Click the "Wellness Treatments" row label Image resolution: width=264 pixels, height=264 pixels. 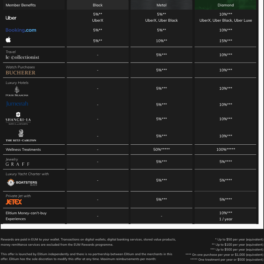point(23,150)
